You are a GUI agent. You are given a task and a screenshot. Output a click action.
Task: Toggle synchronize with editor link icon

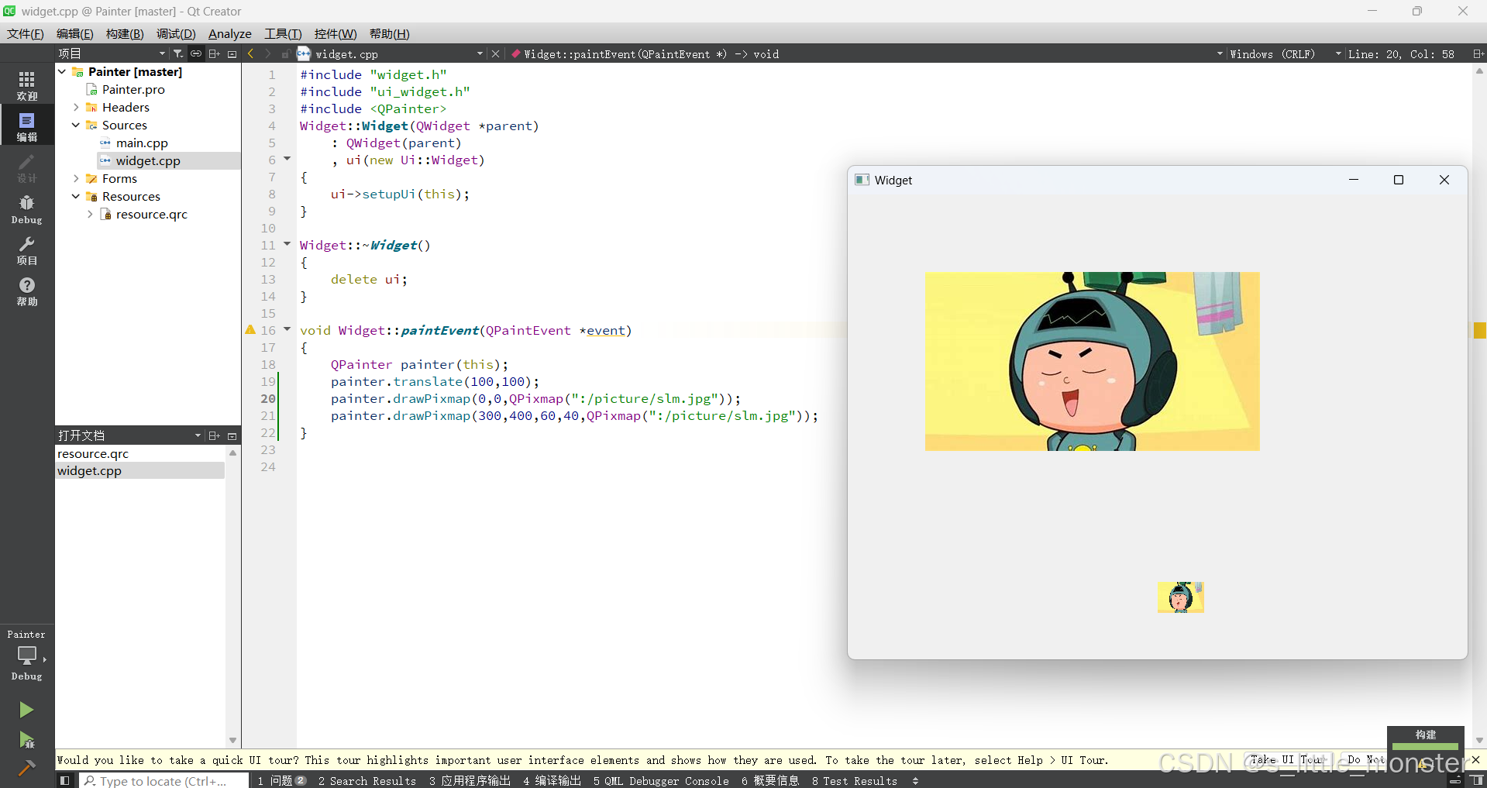tap(196, 53)
